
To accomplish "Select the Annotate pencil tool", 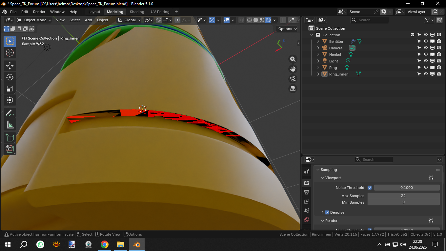I will coord(10,113).
